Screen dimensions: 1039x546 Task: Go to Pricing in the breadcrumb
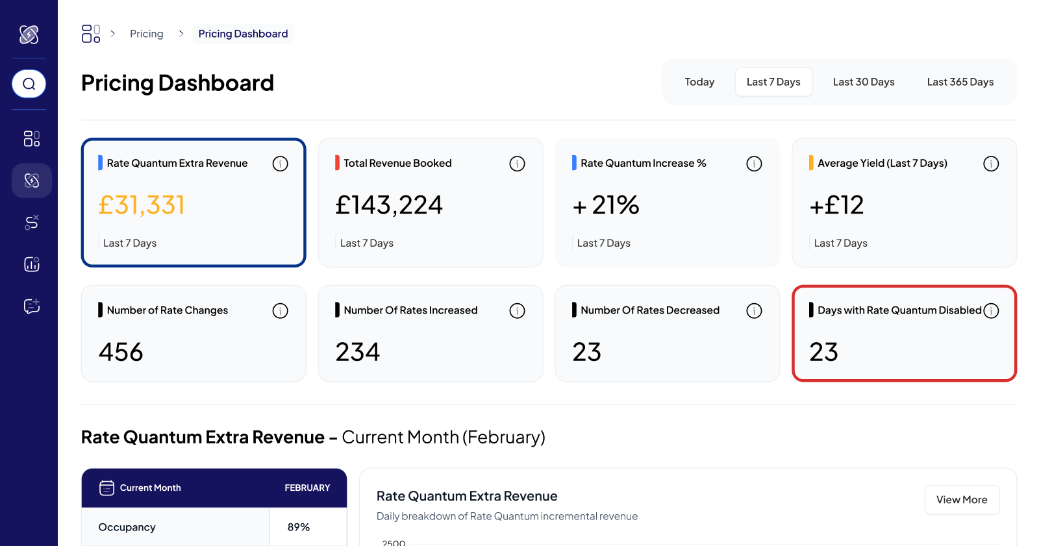146,34
